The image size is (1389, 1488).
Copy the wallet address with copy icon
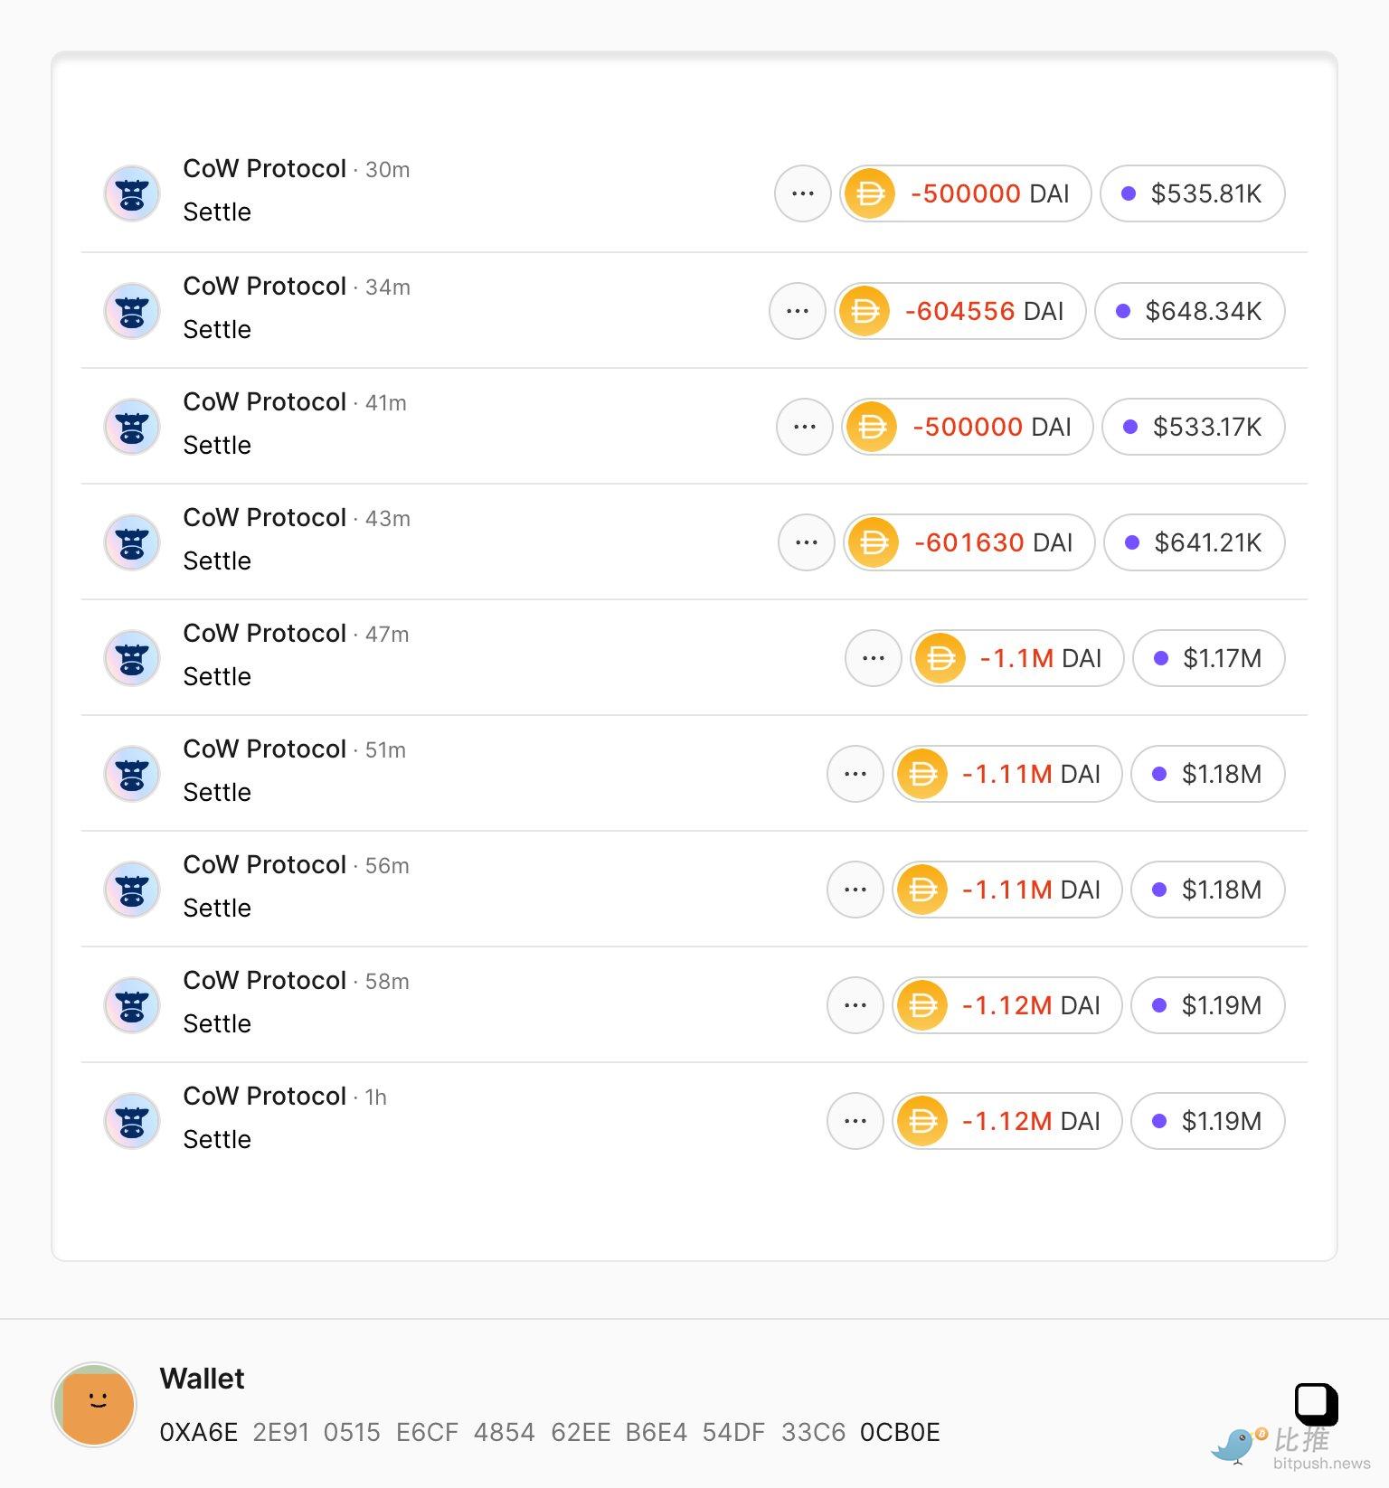point(1316,1404)
